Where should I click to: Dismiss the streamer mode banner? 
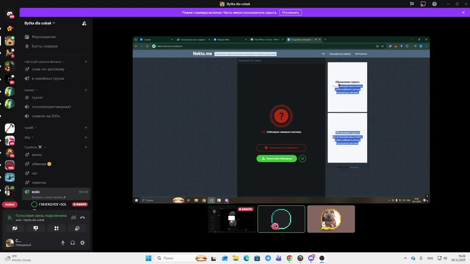(463, 12)
